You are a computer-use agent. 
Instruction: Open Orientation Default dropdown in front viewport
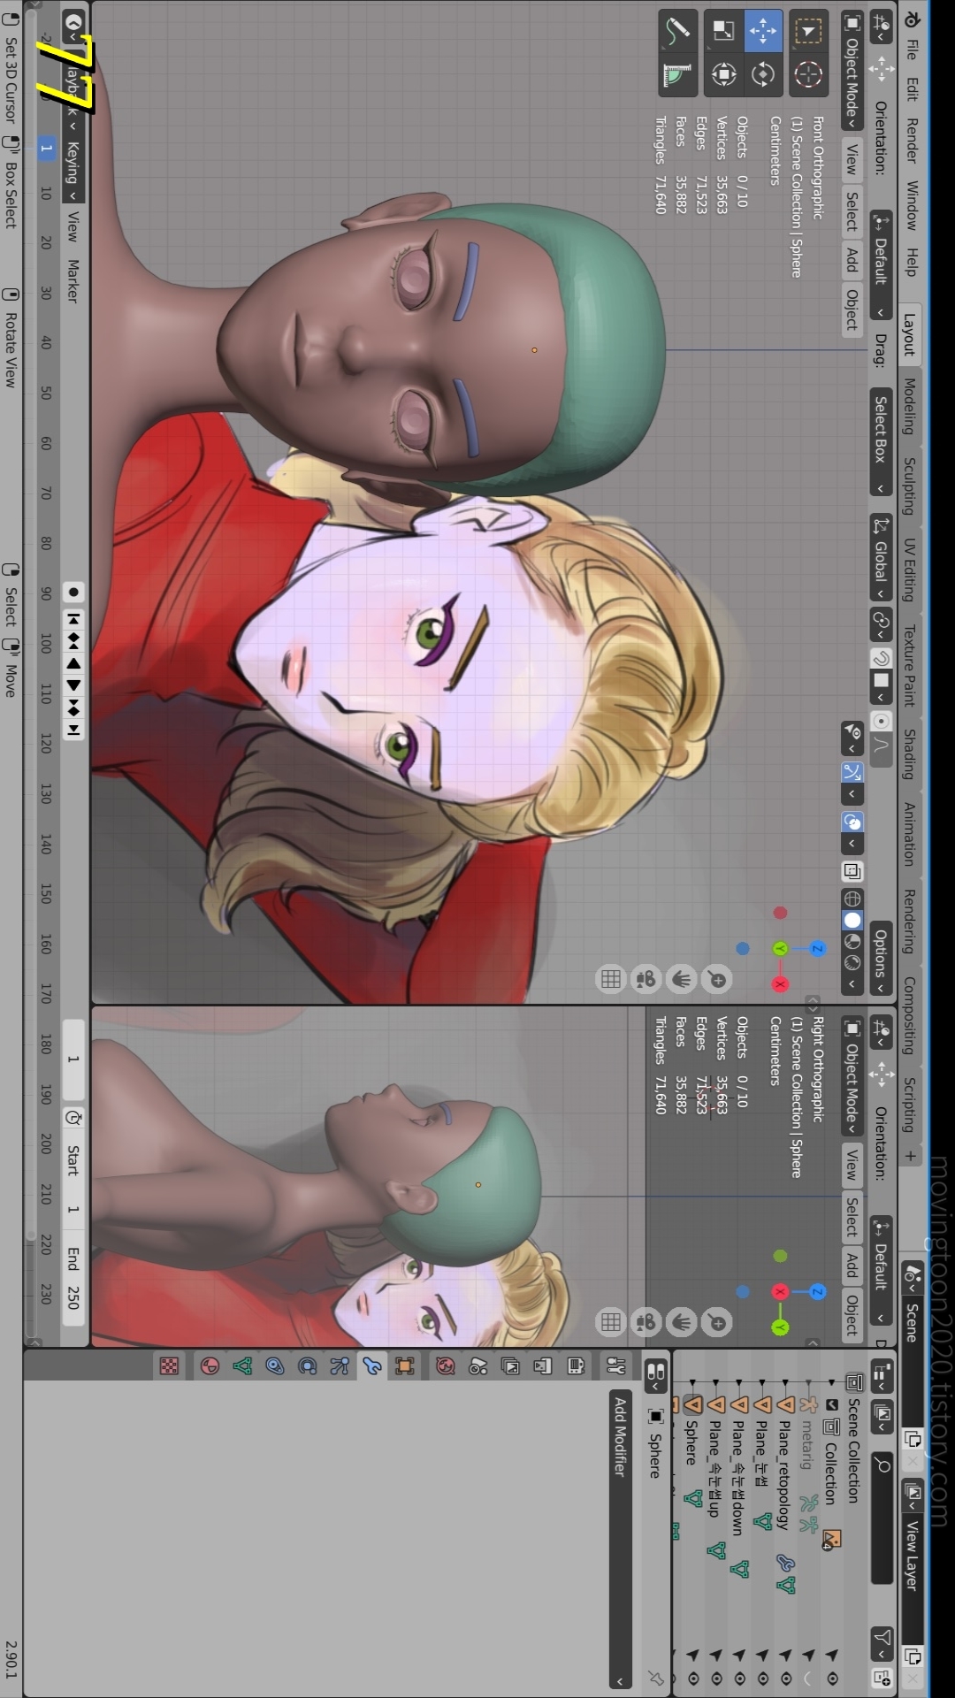pyautogui.click(x=881, y=266)
